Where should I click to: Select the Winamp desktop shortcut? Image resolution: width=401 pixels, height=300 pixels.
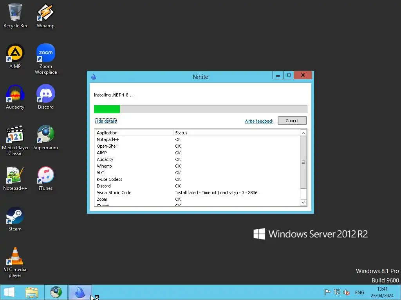[45, 16]
